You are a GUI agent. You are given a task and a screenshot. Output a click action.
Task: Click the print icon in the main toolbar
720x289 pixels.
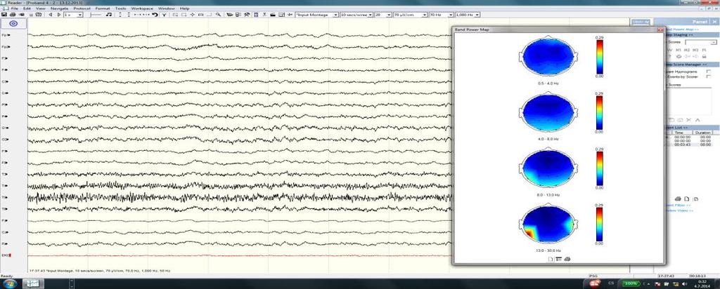[13, 15]
